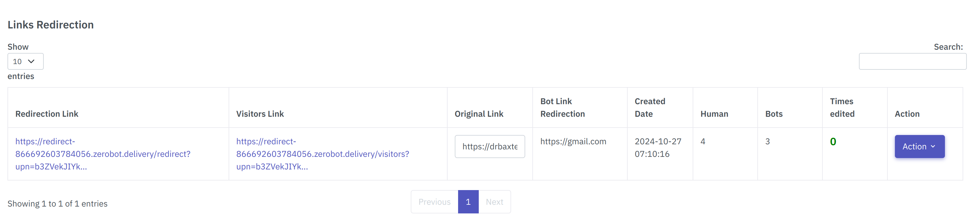
Task: Open the Show entries dropdown
Action: (x=25, y=61)
